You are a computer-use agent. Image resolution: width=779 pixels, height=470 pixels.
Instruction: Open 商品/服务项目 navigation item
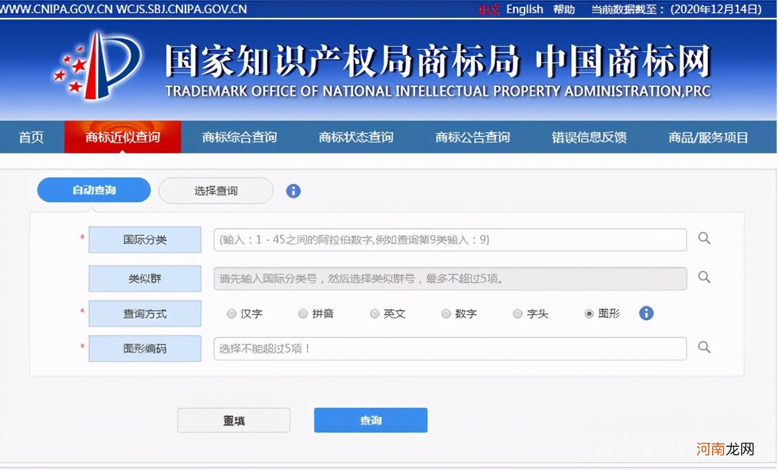click(708, 138)
